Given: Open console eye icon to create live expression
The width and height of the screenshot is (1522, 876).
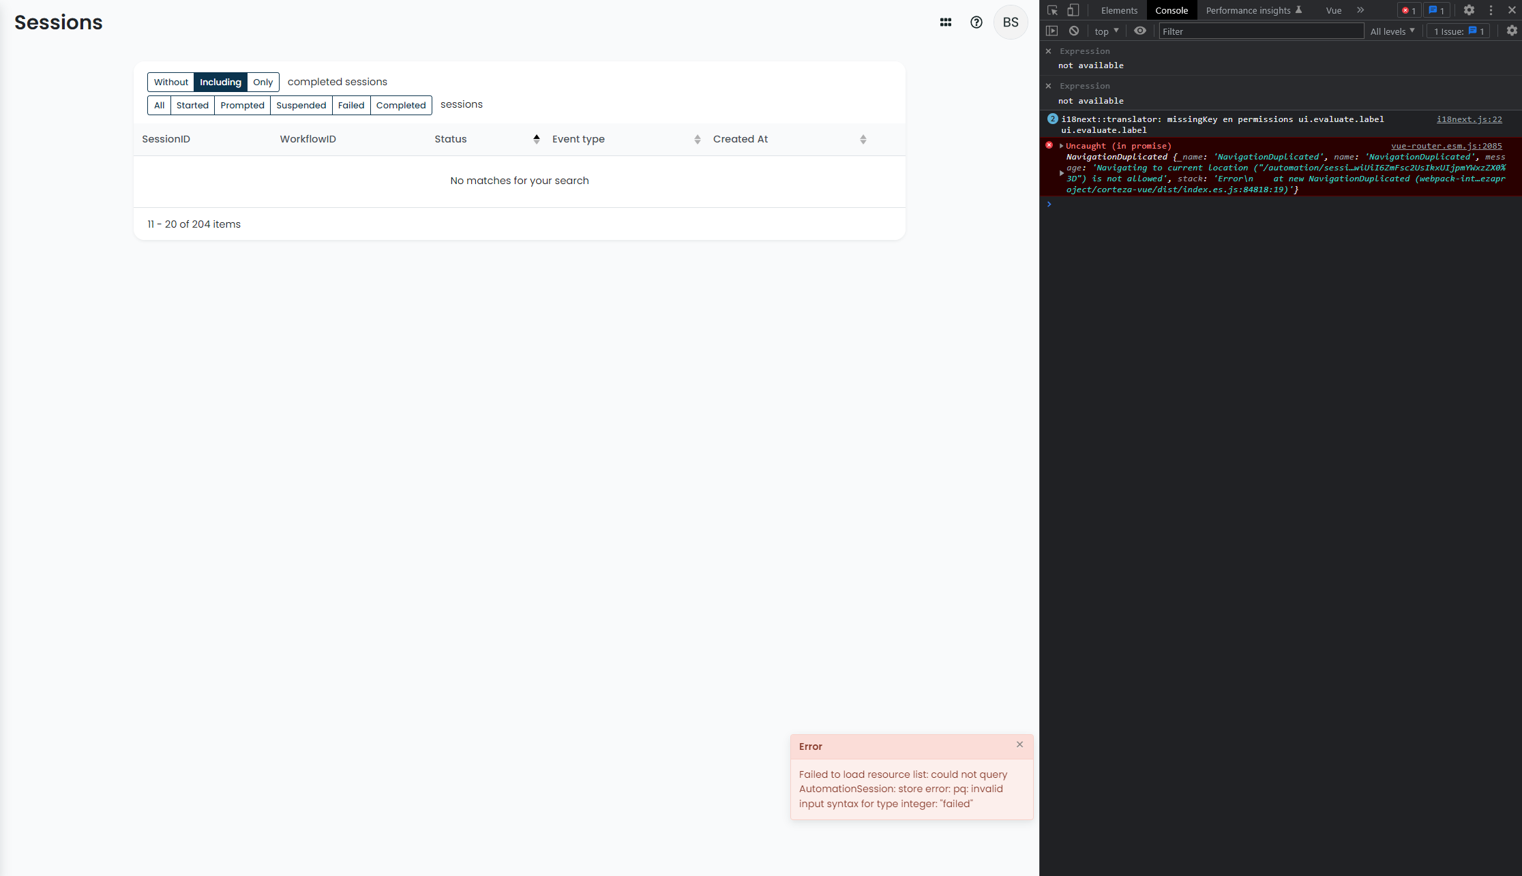Looking at the screenshot, I should coord(1139,31).
